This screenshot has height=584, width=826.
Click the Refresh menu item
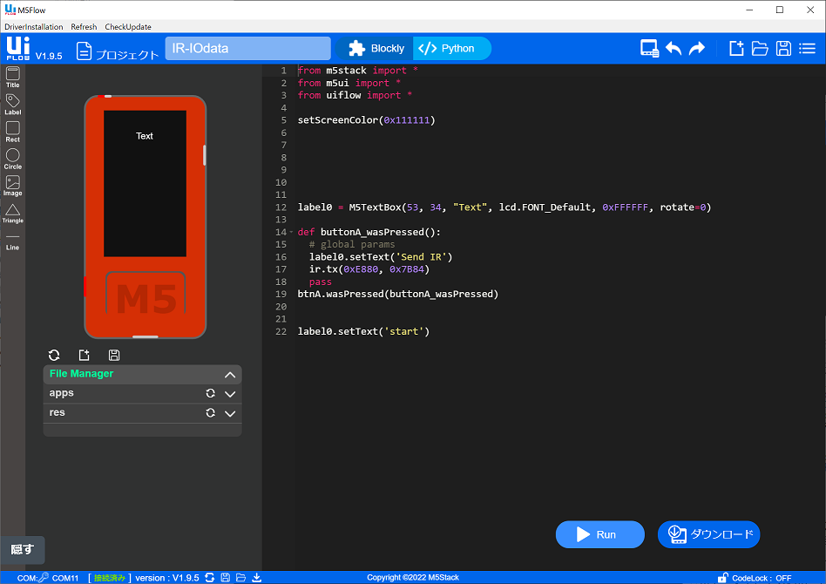pos(84,27)
